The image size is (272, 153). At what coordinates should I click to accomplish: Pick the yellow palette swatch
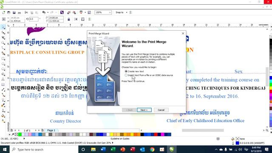111,134
